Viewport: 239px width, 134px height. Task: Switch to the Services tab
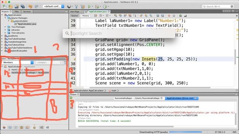click(27, 12)
